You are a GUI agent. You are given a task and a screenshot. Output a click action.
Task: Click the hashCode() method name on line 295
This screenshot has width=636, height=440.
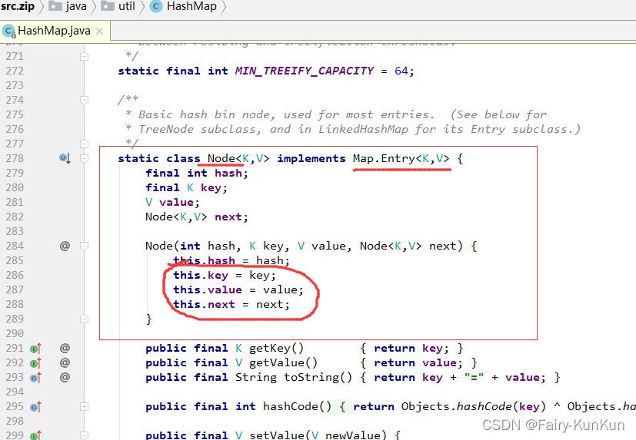(297, 406)
